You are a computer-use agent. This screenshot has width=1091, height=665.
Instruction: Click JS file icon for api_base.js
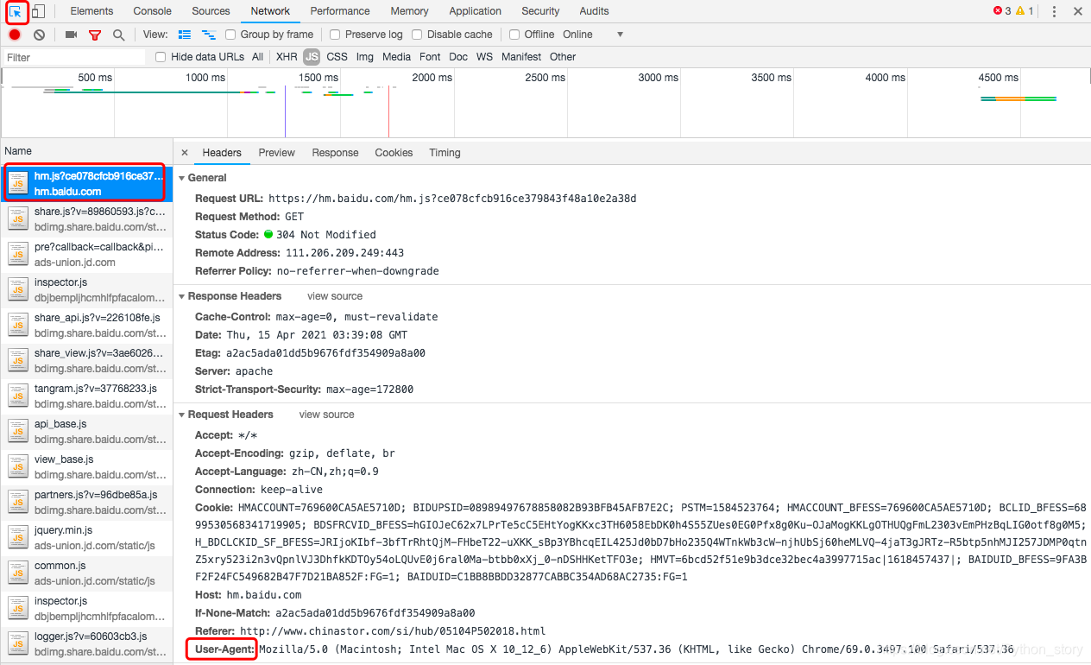click(18, 431)
